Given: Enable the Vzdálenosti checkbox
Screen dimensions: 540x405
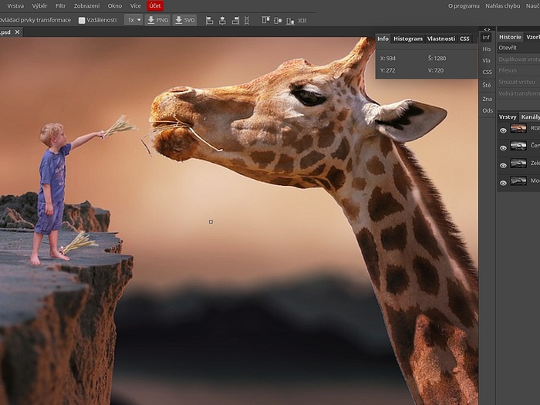Looking at the screenshot, I should (82, 20).
